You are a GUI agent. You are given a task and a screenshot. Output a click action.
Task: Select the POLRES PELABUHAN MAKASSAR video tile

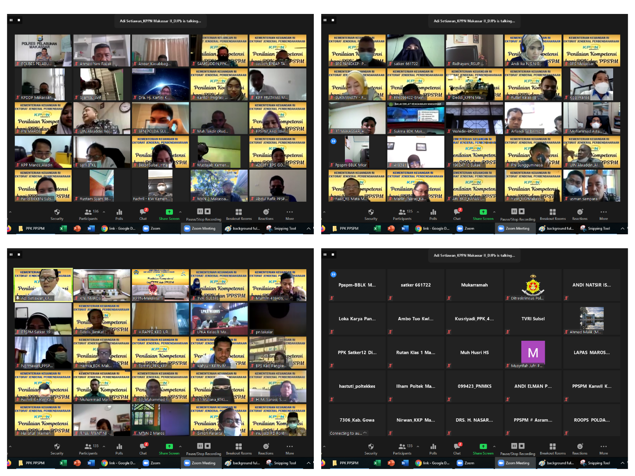tap(43, 50)
